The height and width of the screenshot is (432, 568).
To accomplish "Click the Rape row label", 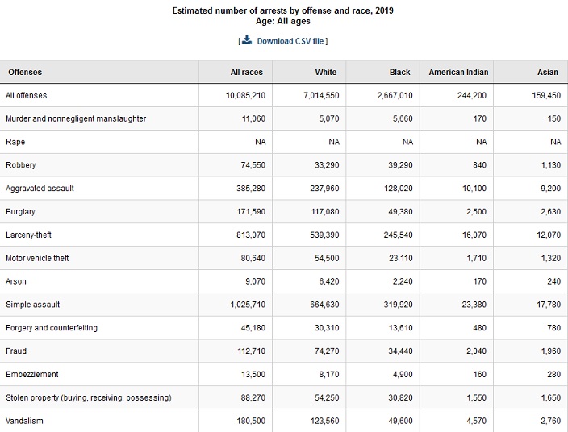I will [x=15, y=143].
